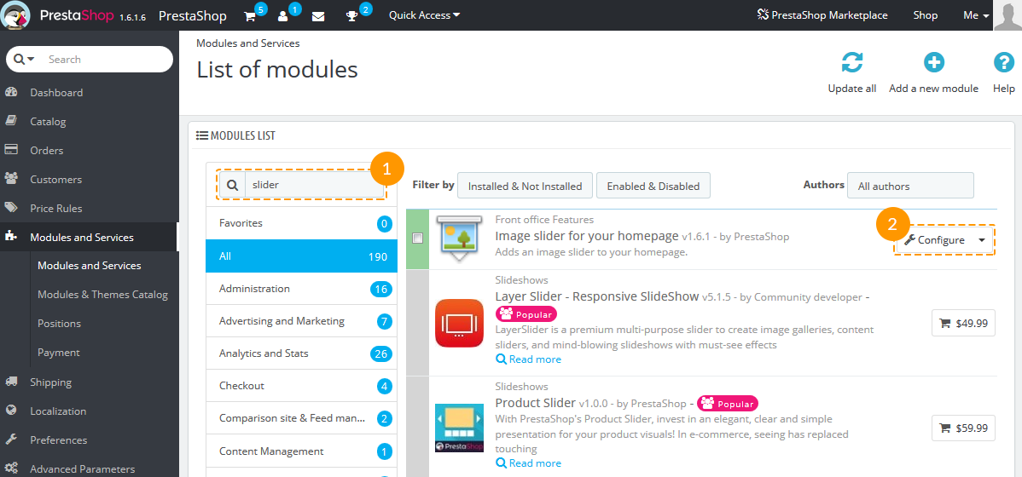Select the Analytics and Stats category
Screen dimensions: 1022x477
click(x=301, y=354)
